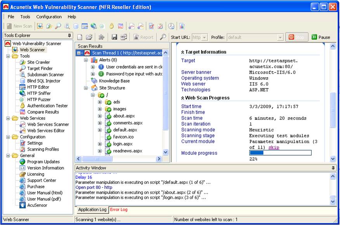Open Authentication Tester padlock toolbar icon

tap(111, 26)
